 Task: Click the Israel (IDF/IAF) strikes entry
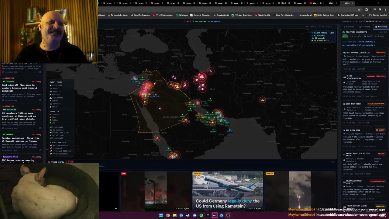[x=61, y=151]
